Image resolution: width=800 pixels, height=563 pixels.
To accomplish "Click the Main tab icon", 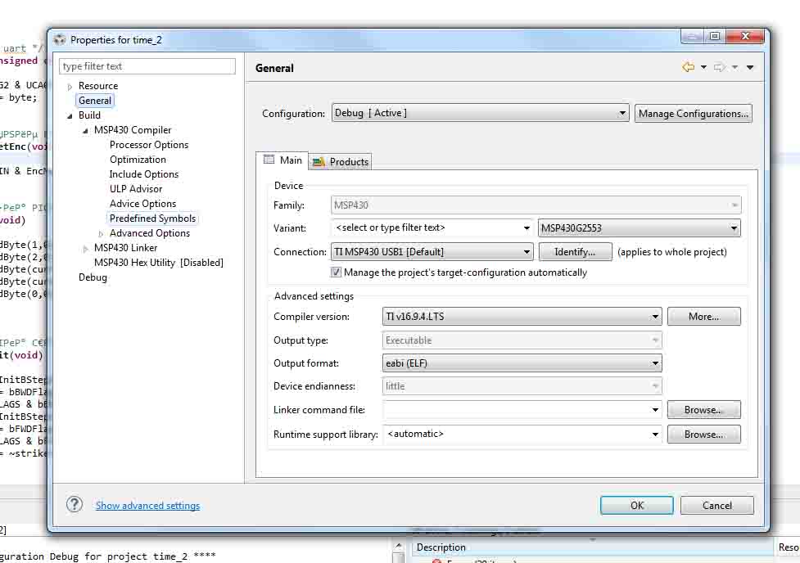I will click(269, 160).
